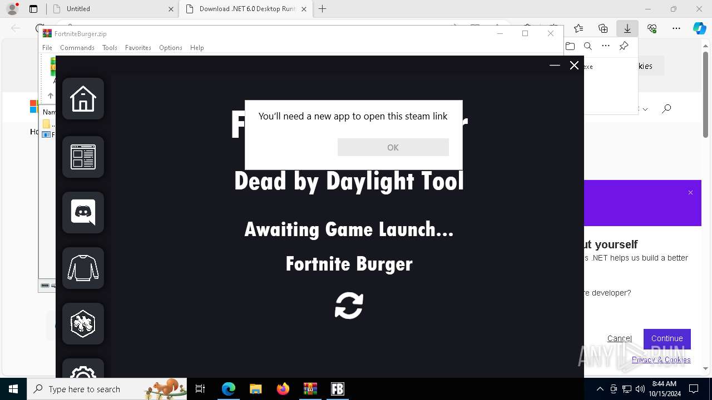Show hidden system tray icons
This screenshot has width=712, height=400.
click(x=600, y=389)
